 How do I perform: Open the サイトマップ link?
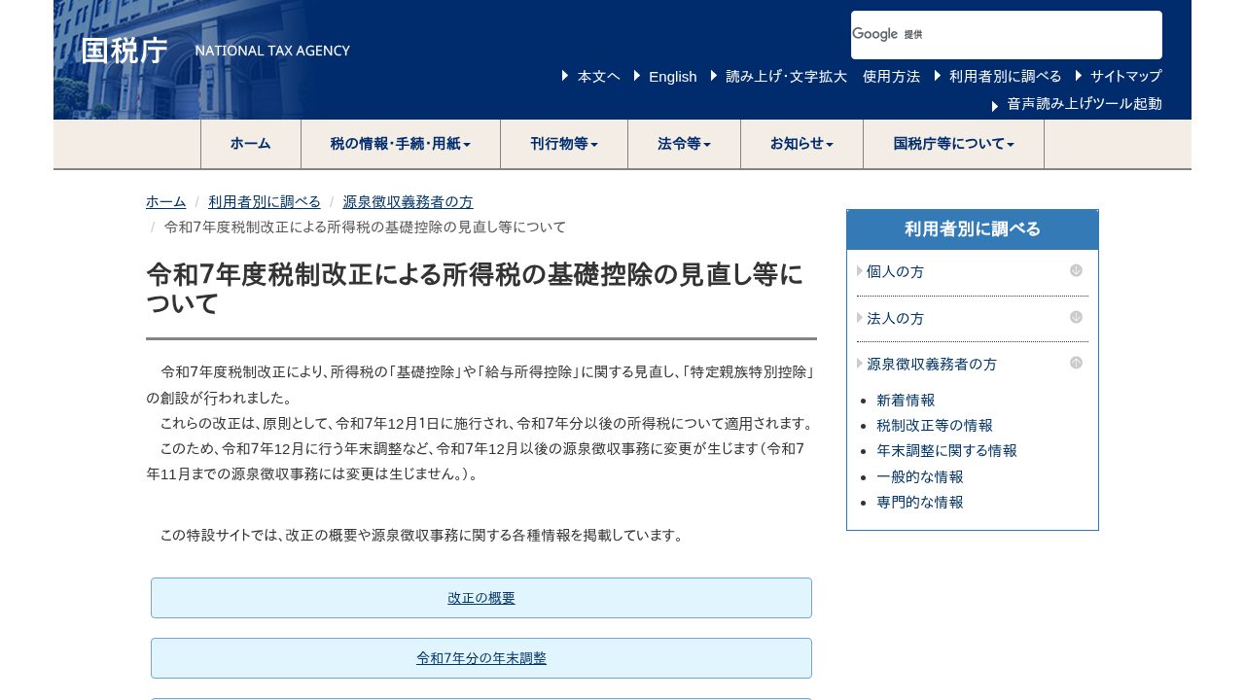point(1126,77)
